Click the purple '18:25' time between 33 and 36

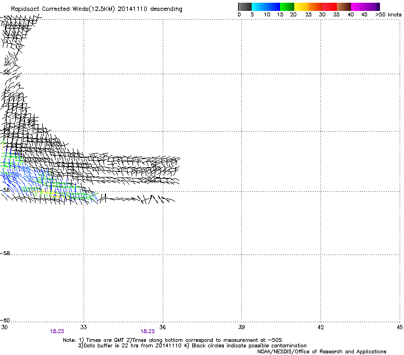(x=147, y=332)
